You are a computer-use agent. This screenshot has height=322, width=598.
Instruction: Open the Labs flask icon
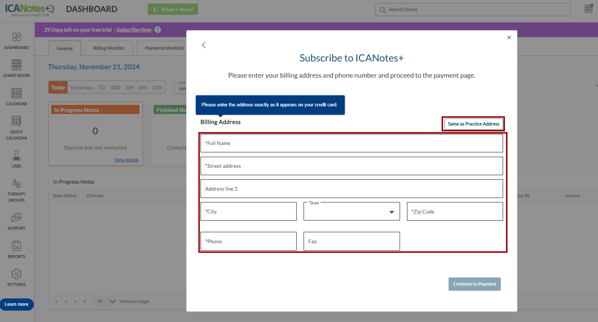[x=17, y=156]
